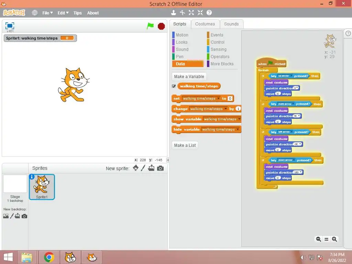Switch to the Costumes tab
Image resolution: width=352 pixels, height=264 pixels.
[205, 24]
